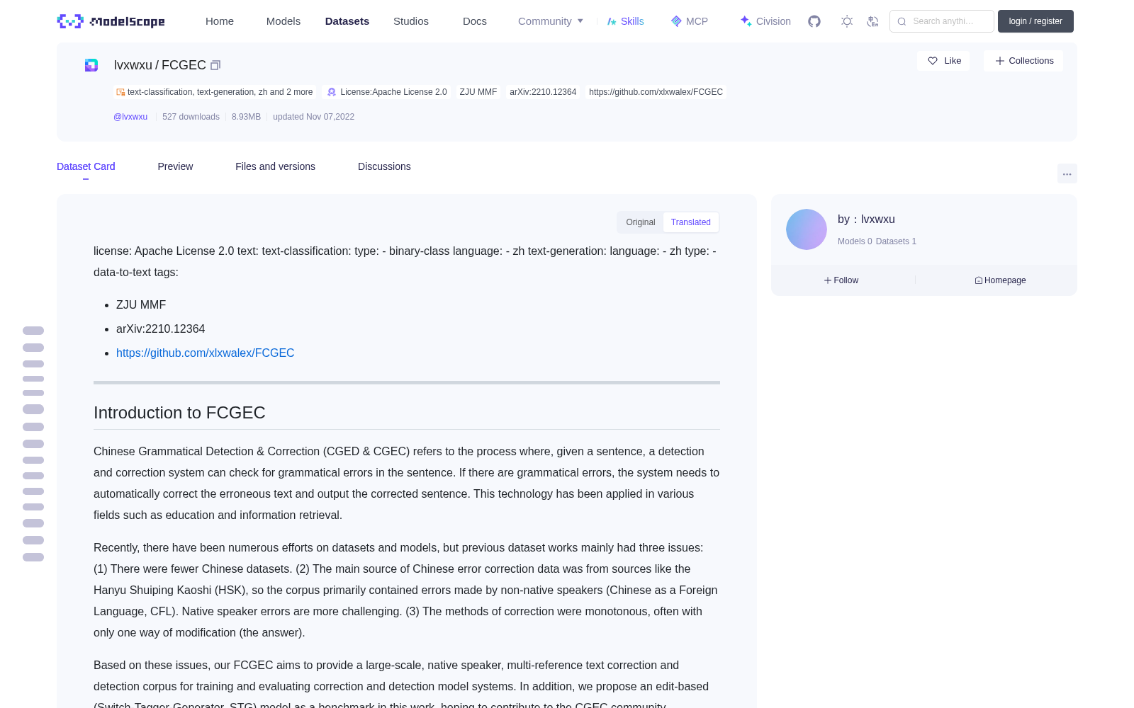Screen dimensions: 1134x708
Task: Open the Files and versions tab
Action: coord(275,166)
